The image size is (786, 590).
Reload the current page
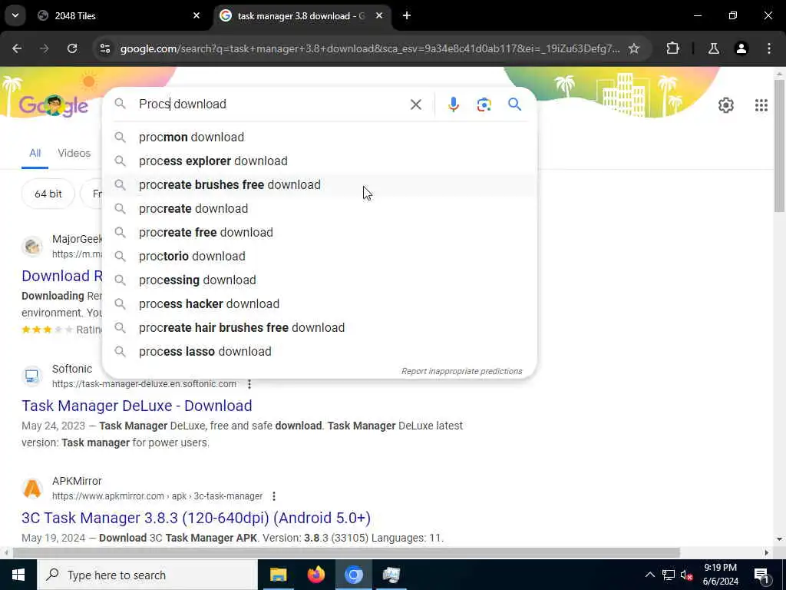click(72, 48)
